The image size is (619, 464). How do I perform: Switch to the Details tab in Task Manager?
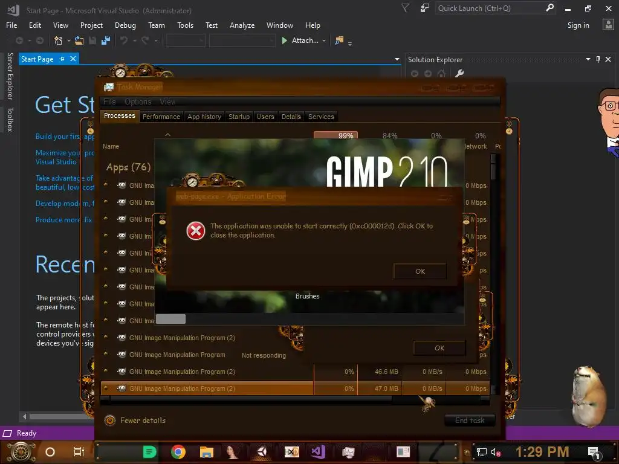click(291, 117)
